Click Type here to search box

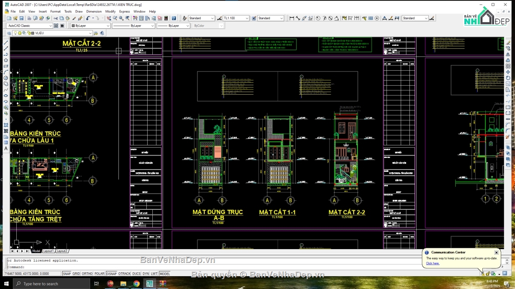52,283
